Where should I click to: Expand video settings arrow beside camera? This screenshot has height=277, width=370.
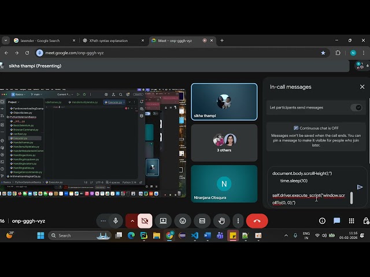click(132, 220)
